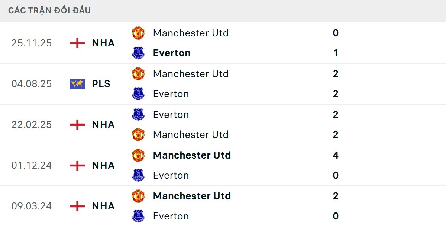Viewport: 446px width, 225px height.
Task: Click the Everton crest in the 22.02.25 fixture
Action: (x=138, y=114)
